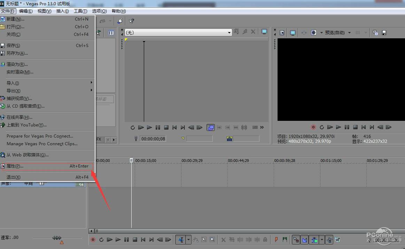
Task: Click Insert Marker icon on bottom toolbar
Action: click(276, 240)
